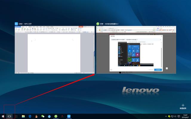This screenshot has width=191, height=119.
Task: Select the 360安全浏览器 window thumbnail
Action: [136, 50]
